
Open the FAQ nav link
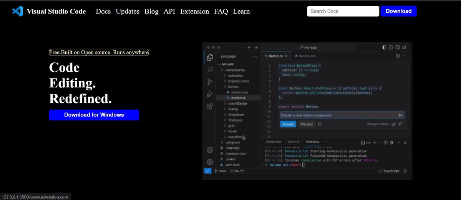pos(221,11)
